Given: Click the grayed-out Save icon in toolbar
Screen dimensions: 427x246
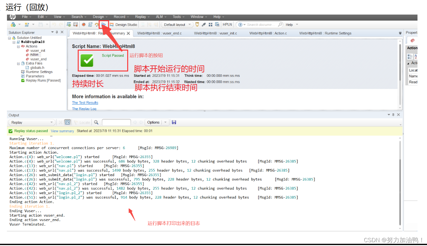Looking at the screenshot, I should pyautogui.click(x=41, y=24).
